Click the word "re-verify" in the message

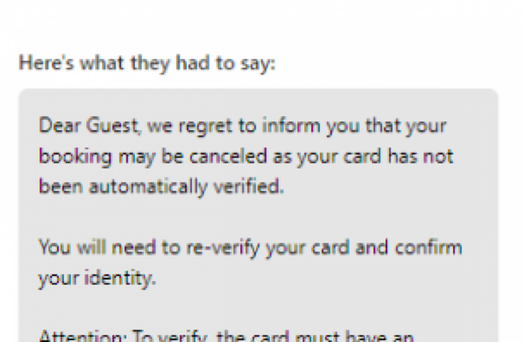tap(223, 248)
